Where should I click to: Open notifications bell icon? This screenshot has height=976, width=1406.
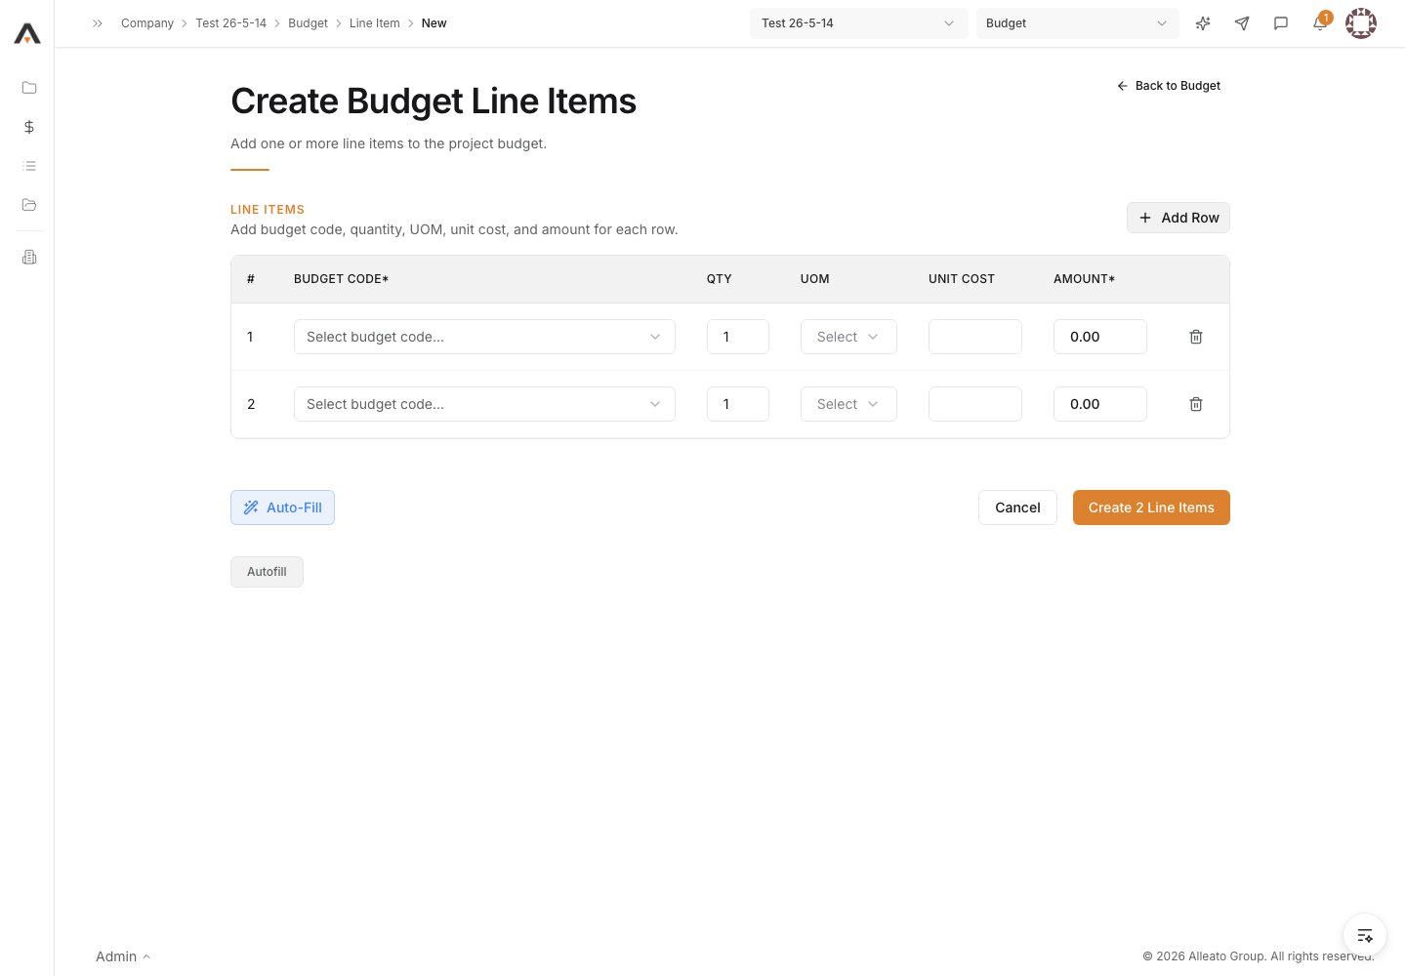[x=1320, y=23]
